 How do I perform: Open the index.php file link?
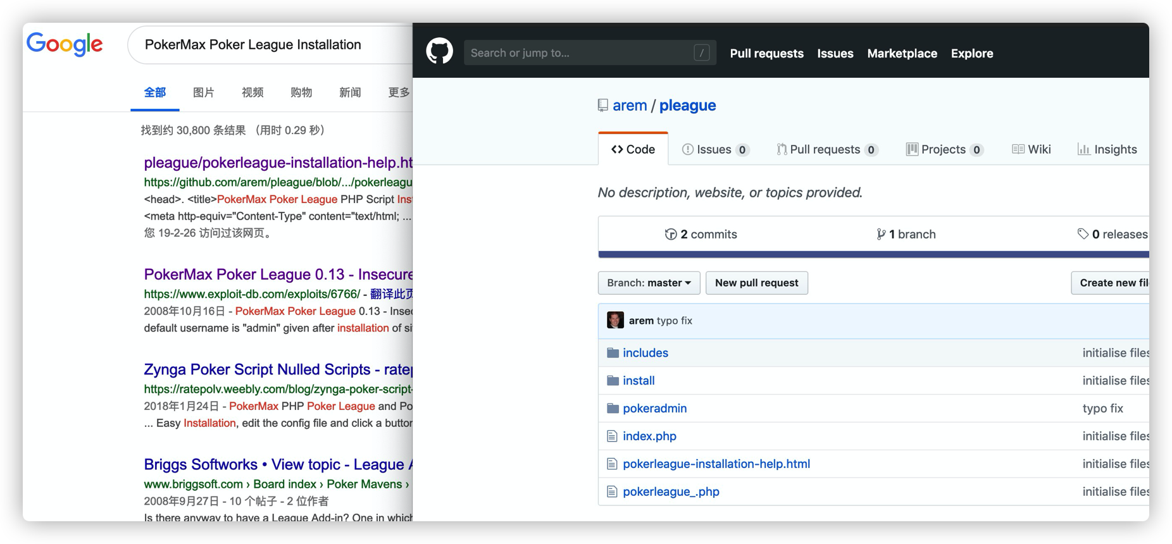click(649, 436)
